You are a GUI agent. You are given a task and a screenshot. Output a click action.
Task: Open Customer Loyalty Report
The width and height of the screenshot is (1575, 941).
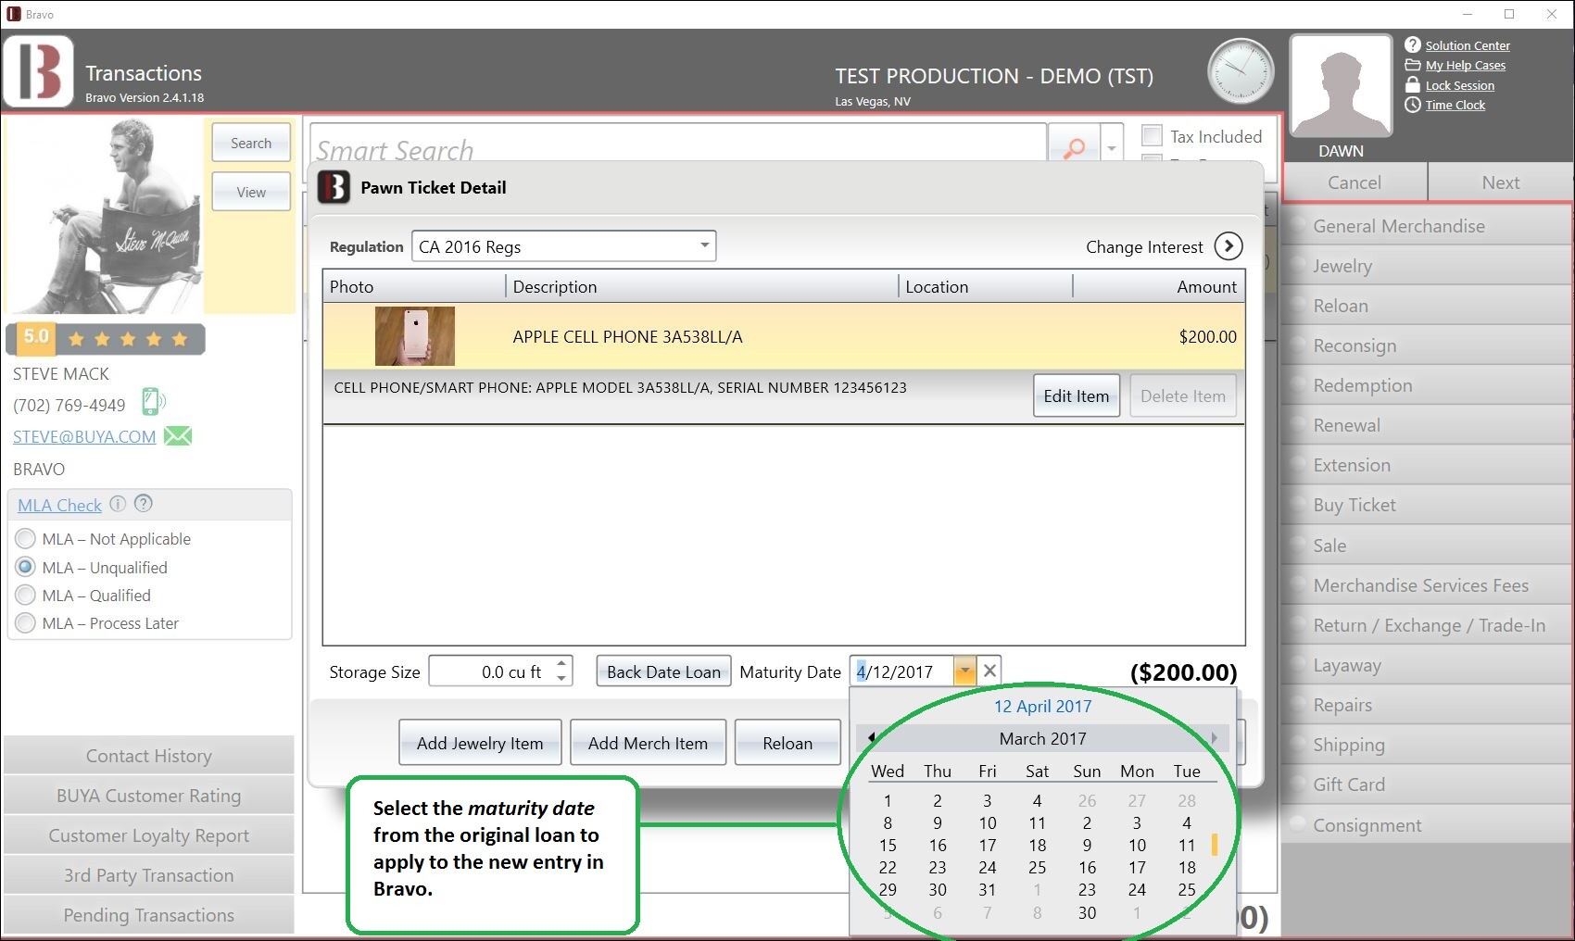(x=149, y=835)
